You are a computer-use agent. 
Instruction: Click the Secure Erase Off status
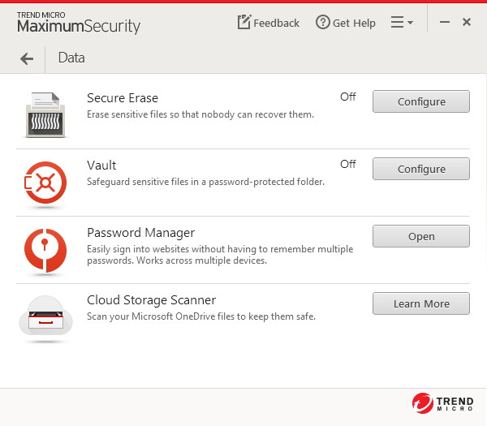pos(348,97)
